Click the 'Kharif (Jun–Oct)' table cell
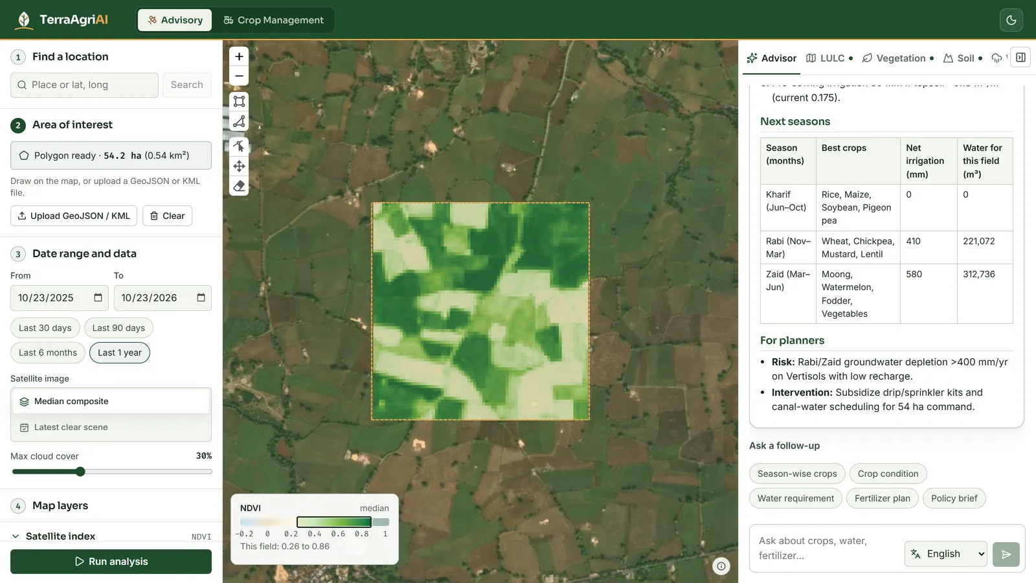This screenshot has width=1036, height=583. tap(788, 207)
